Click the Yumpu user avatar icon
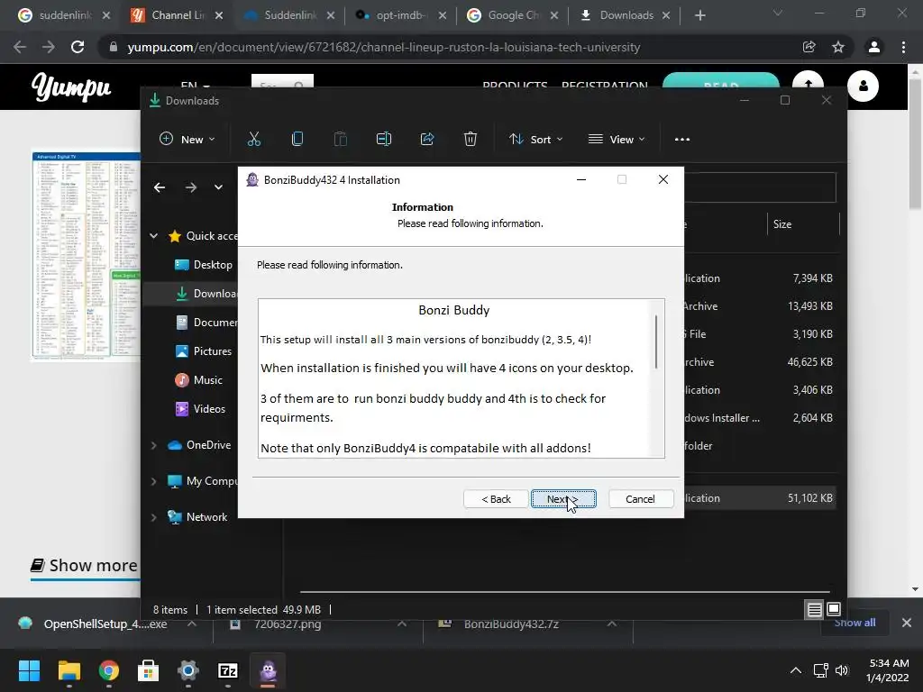 (x=863, y=86)
